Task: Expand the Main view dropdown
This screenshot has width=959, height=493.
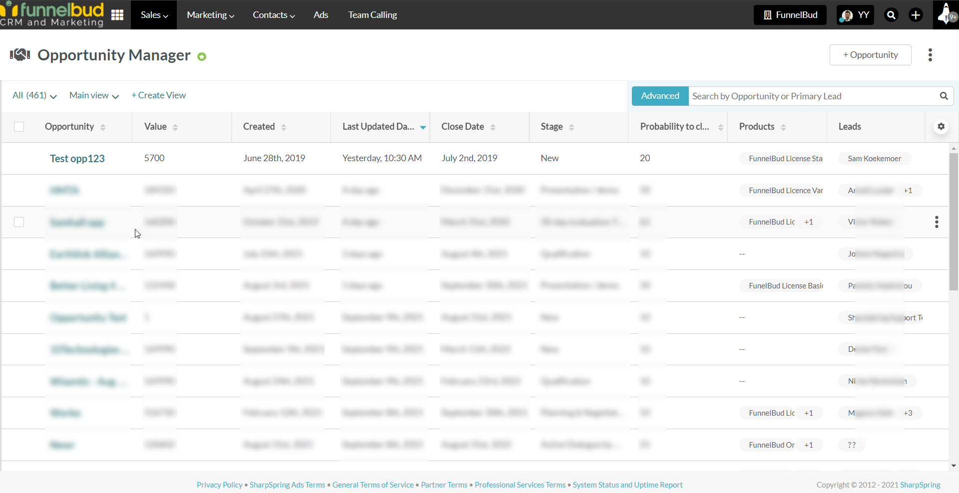Action: tap(94, 95)
